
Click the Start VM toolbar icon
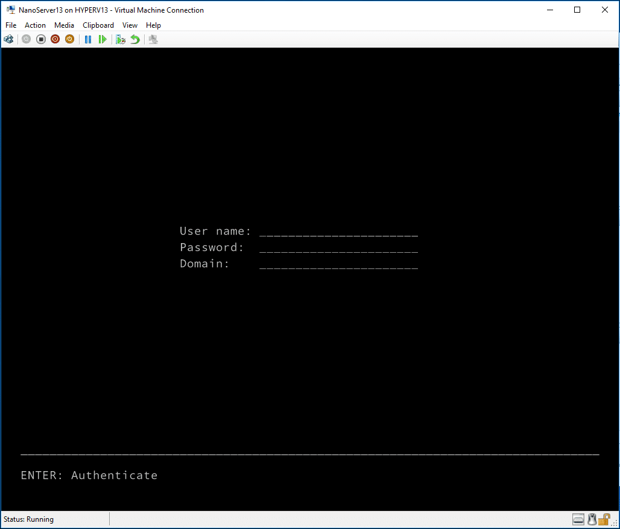pyautogui.click(x=26, y=39)
